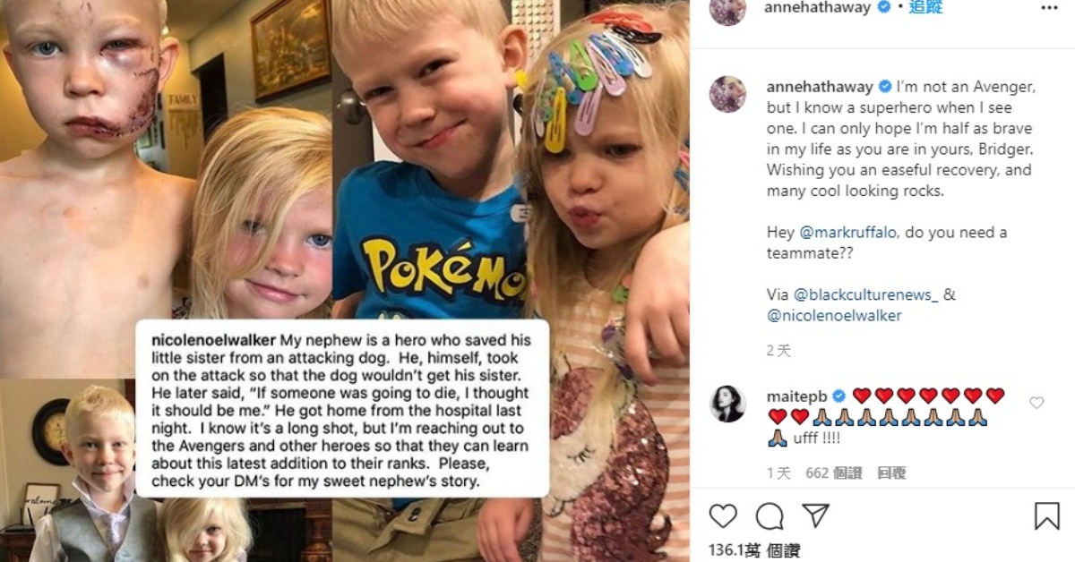Share post with paper plane icon
Image resolution: width=1075 pixels, height=562 pixels.
(x=815, y=515)
